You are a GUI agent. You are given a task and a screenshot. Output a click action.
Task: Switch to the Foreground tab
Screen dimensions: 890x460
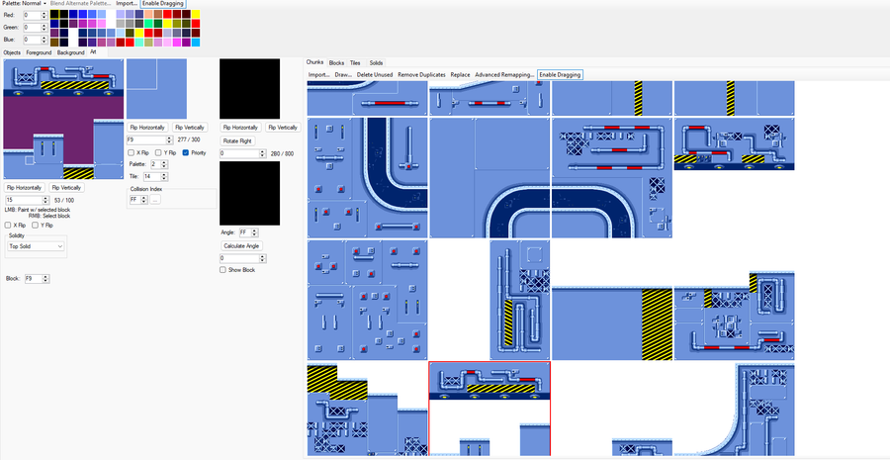pyautogui.click(x=39, y=52)
